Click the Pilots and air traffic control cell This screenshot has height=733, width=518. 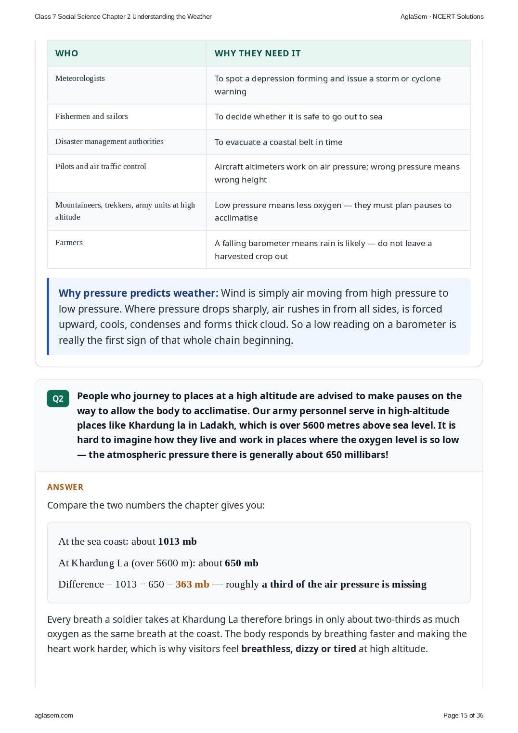point(127,173)
